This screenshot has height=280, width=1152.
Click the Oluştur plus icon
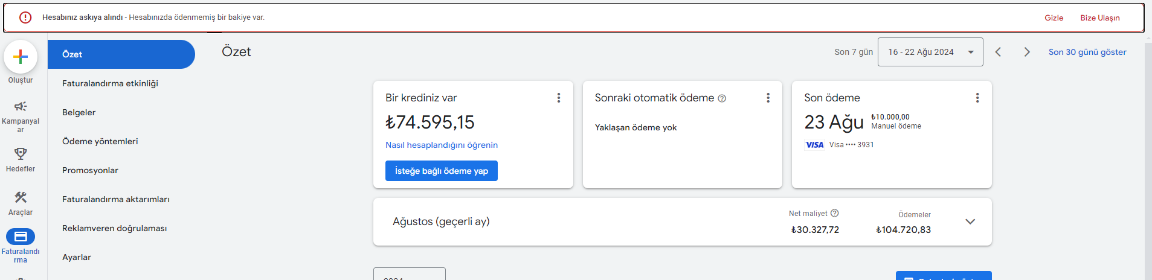[21, 57]
